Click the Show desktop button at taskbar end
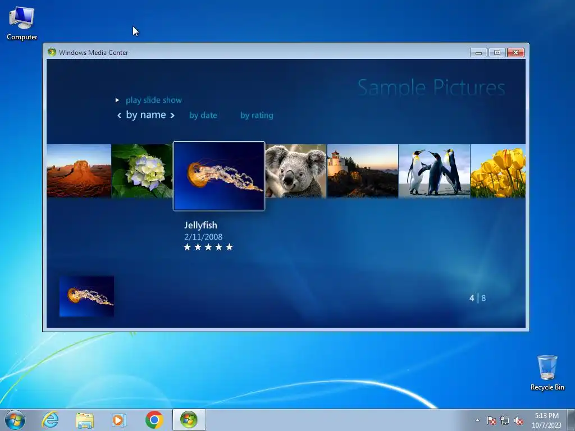This screenshot has width=575, height=431. pyautogui.click(x=571, y=420)
